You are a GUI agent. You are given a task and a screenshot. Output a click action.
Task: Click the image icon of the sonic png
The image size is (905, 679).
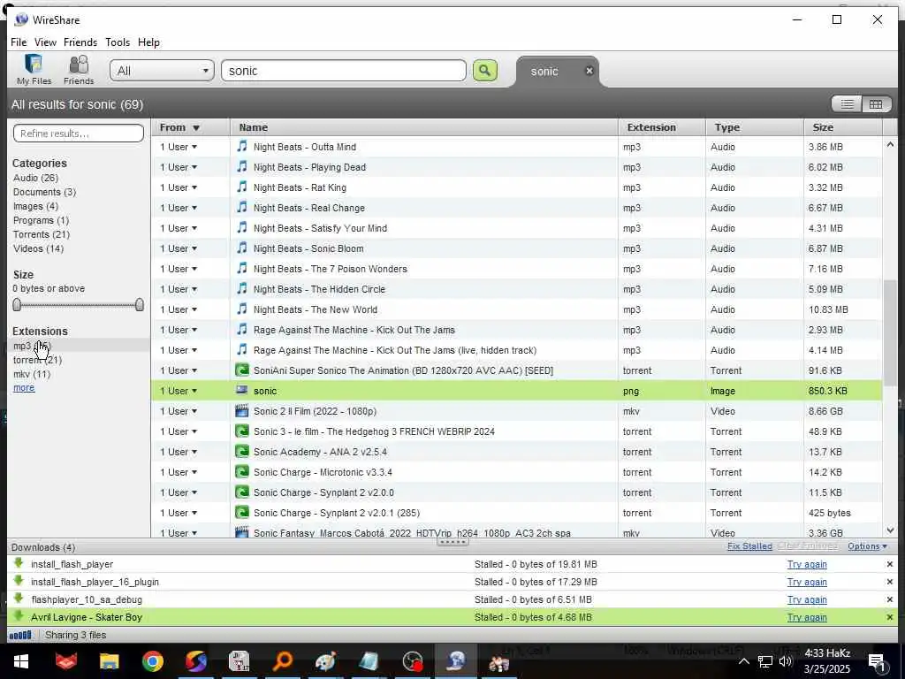[x=242, y=390]
